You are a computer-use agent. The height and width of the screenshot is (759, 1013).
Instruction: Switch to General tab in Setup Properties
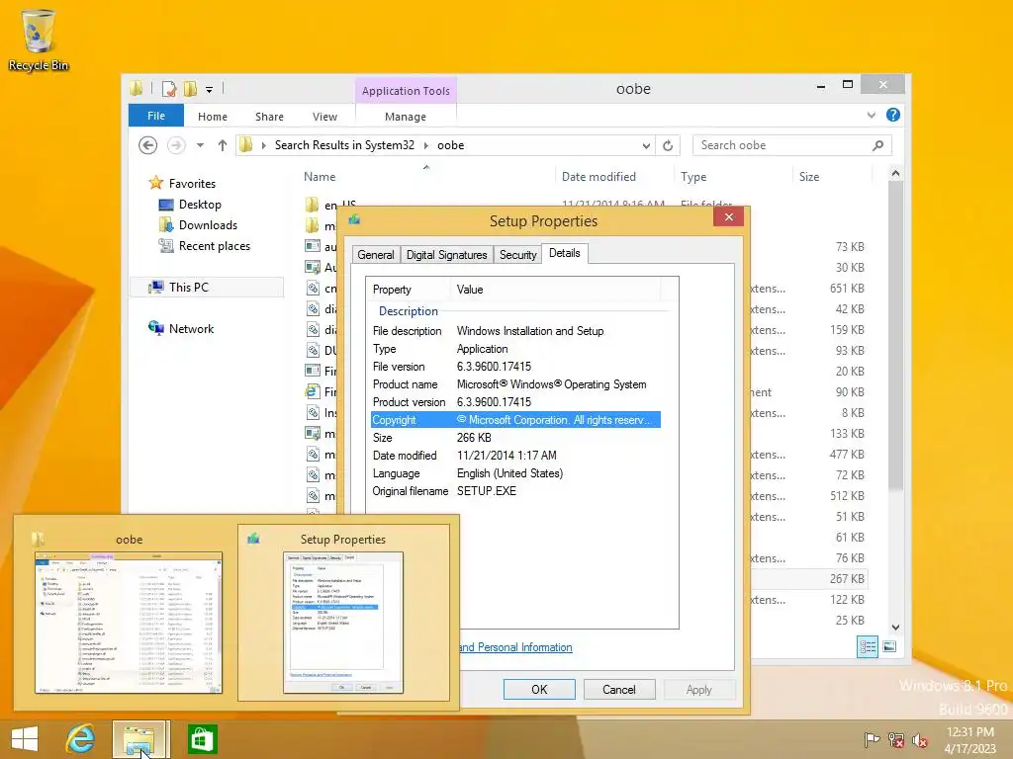(375, 254)
